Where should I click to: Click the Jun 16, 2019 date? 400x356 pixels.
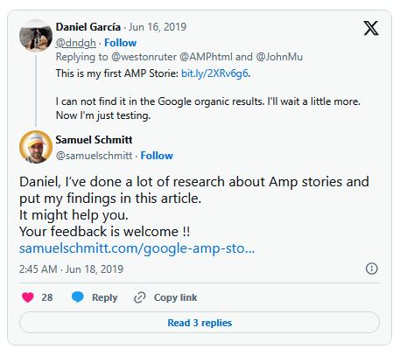pyautogui.click(x=158, y=27)
